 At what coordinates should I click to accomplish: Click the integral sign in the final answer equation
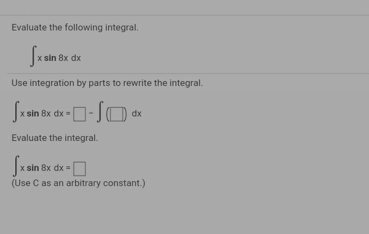(x=16, y=167)
